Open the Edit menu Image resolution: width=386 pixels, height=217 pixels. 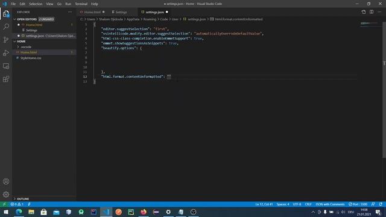[x=22, y=4]
